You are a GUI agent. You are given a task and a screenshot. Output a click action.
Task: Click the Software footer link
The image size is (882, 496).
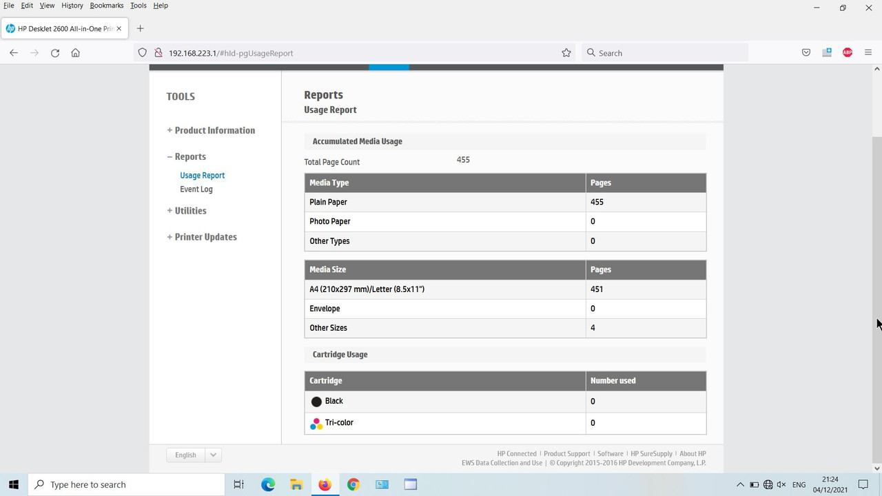(611, 453)
